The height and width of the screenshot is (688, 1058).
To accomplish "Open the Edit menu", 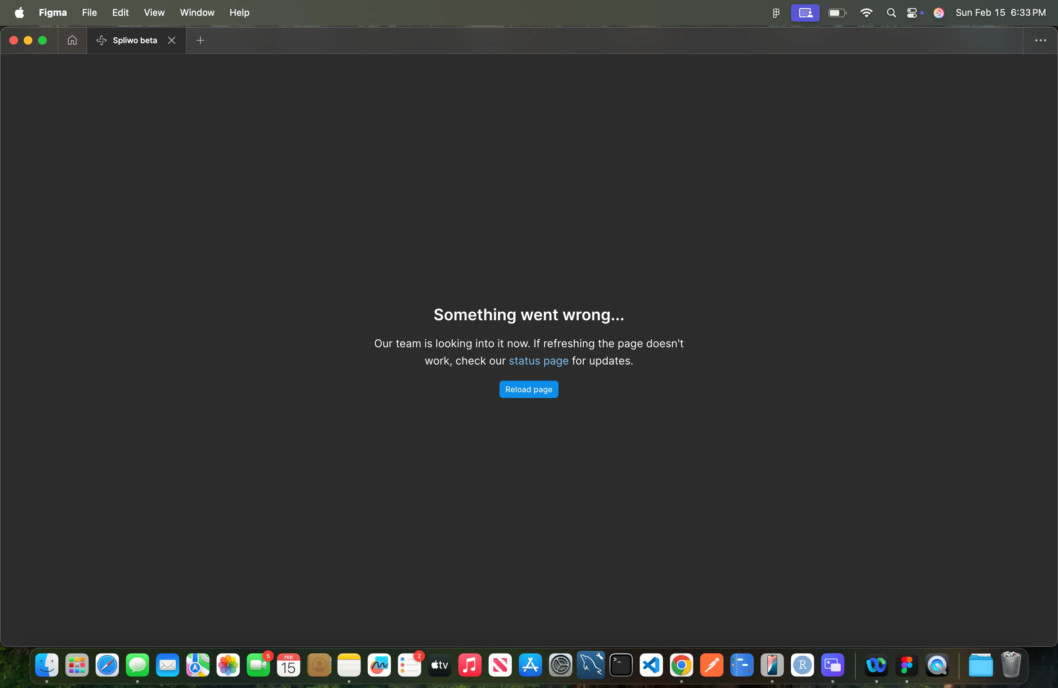I will (x=120, y=13).
